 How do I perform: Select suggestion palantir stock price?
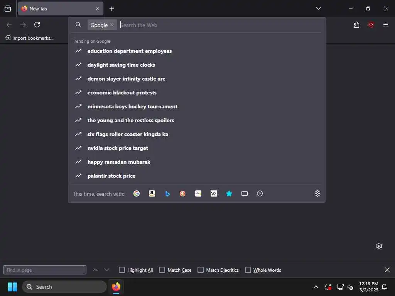pyautogui.click(x=196, y=176)
